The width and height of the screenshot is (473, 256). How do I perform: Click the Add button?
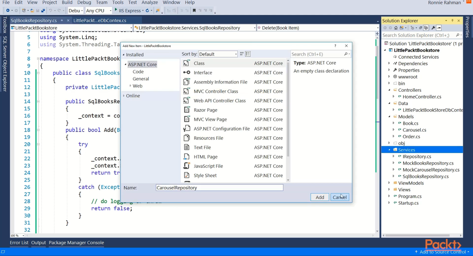tap(320, 197)
